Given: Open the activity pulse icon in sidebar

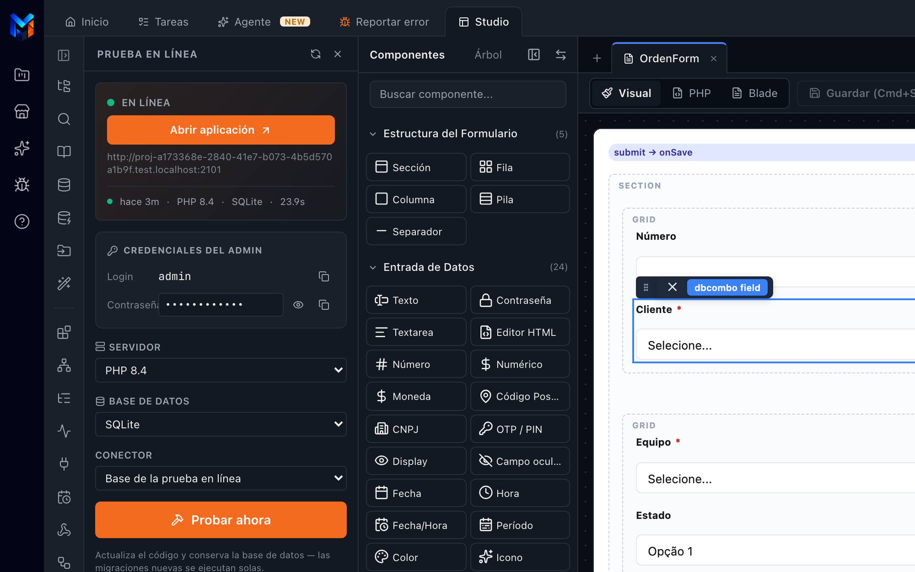Looking at the screenshot, I should coord(64,431).
